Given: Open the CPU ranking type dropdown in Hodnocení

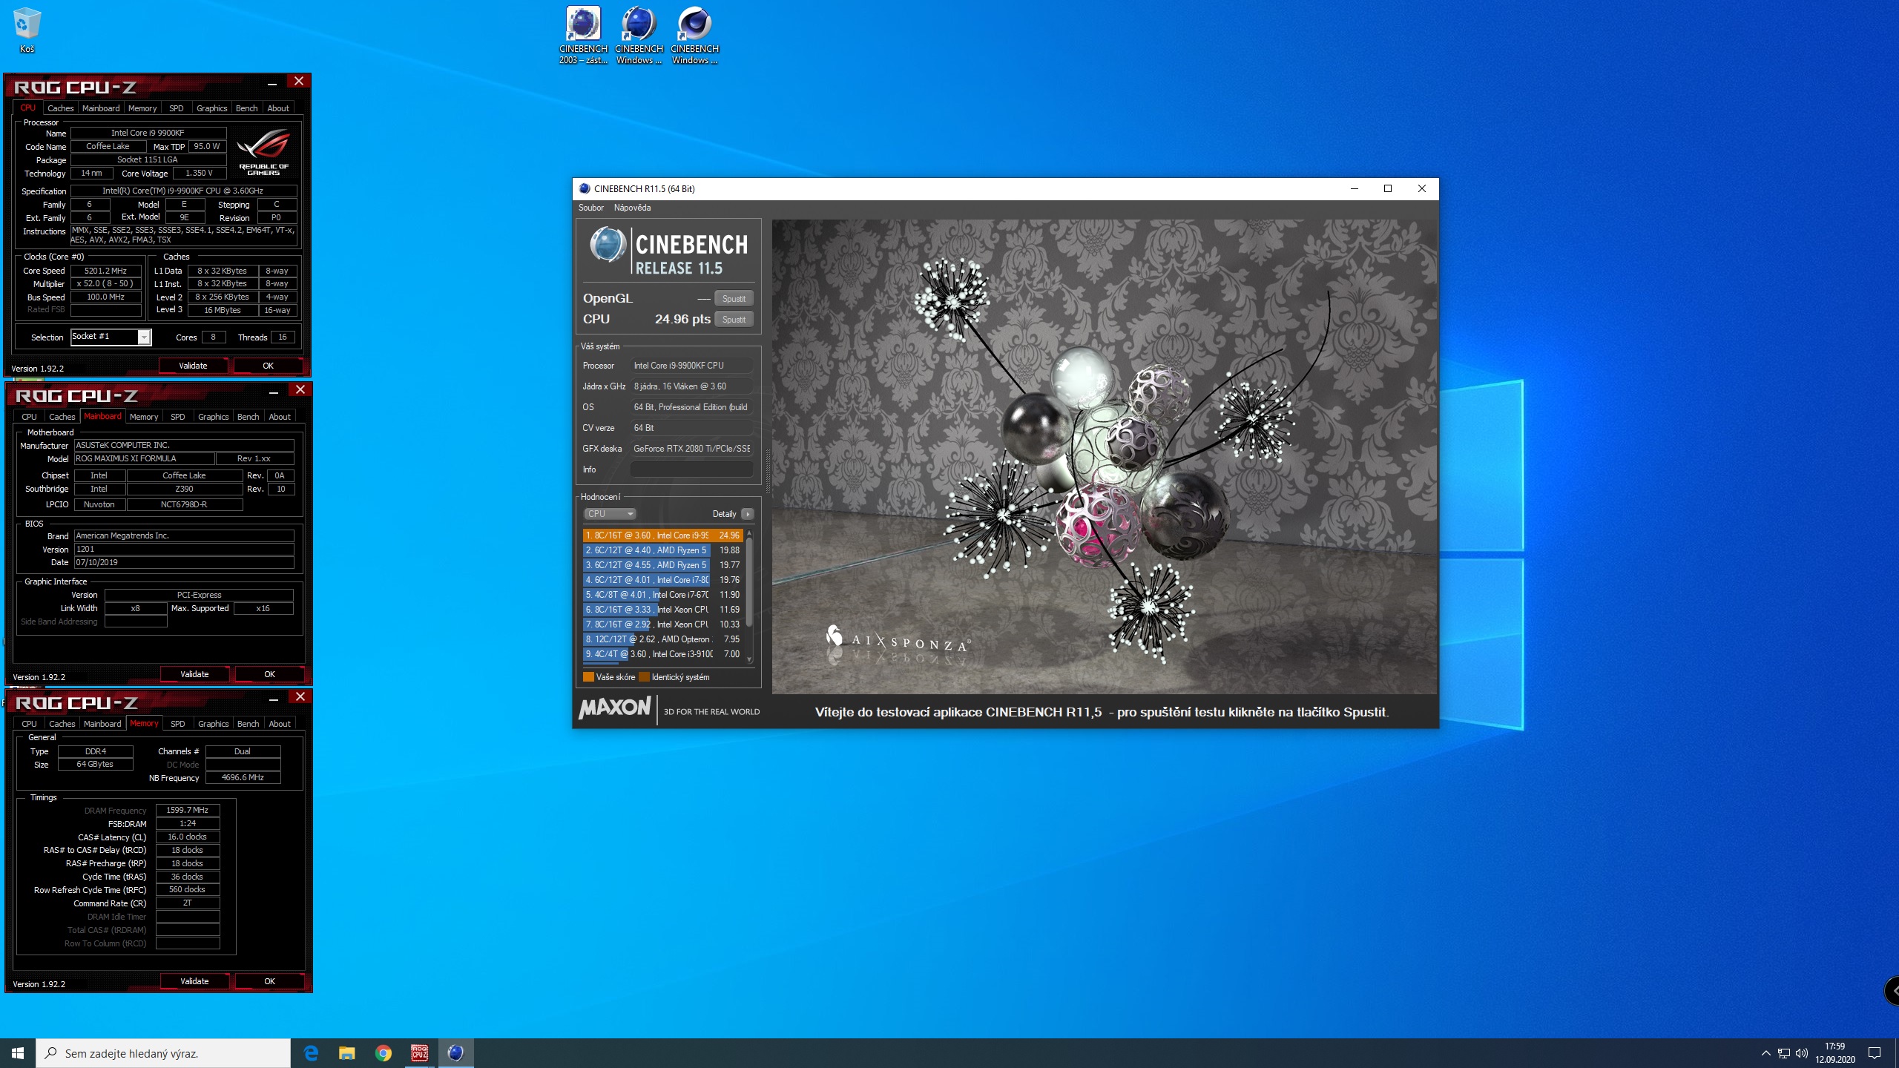Looking at the screenshot, I should (610, 514).
